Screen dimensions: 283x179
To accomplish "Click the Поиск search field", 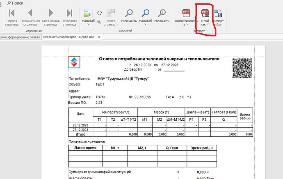I will (x=15, y=3).
